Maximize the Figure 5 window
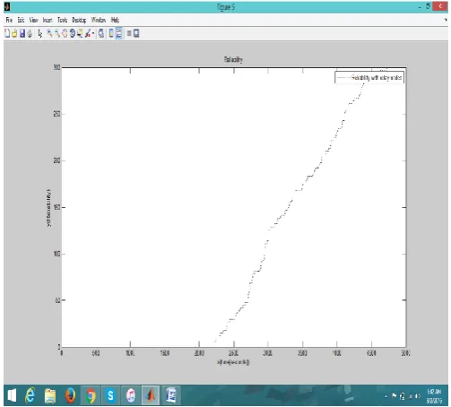 click(x=428, y=6)
